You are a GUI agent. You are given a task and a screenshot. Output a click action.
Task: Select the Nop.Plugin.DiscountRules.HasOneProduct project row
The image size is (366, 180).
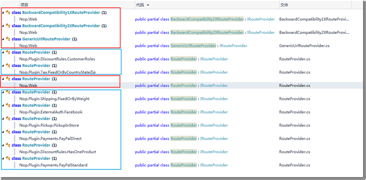pyautogui.click(x=58, y=152)
